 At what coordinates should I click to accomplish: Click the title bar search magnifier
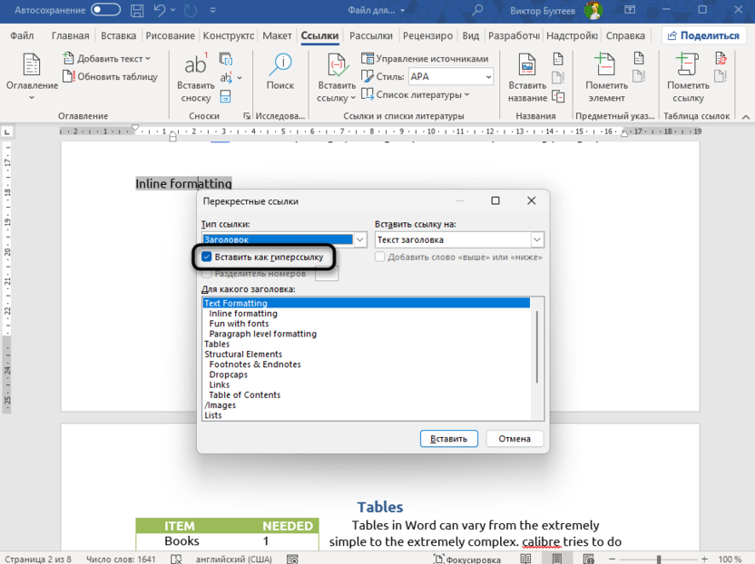[477, 10]
